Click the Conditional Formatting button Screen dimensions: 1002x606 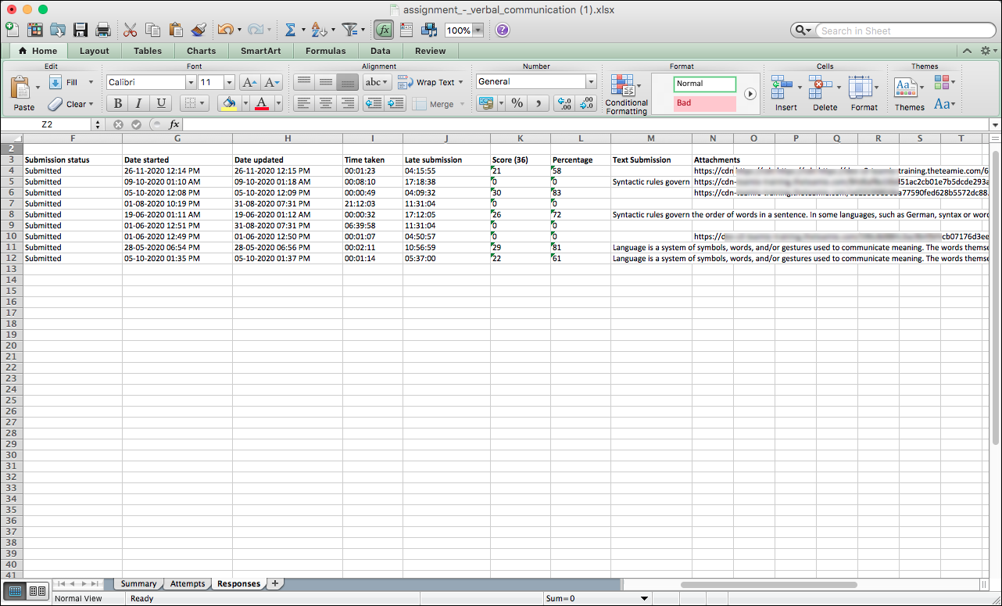click(x=627, y=95)
